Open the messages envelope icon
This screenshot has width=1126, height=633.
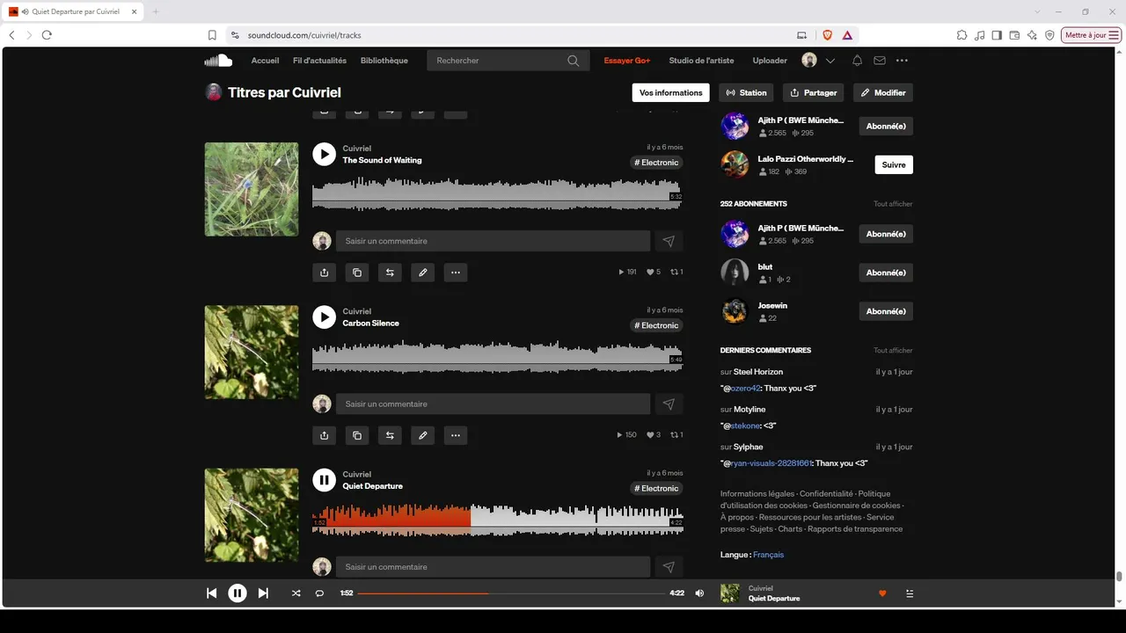880,61
